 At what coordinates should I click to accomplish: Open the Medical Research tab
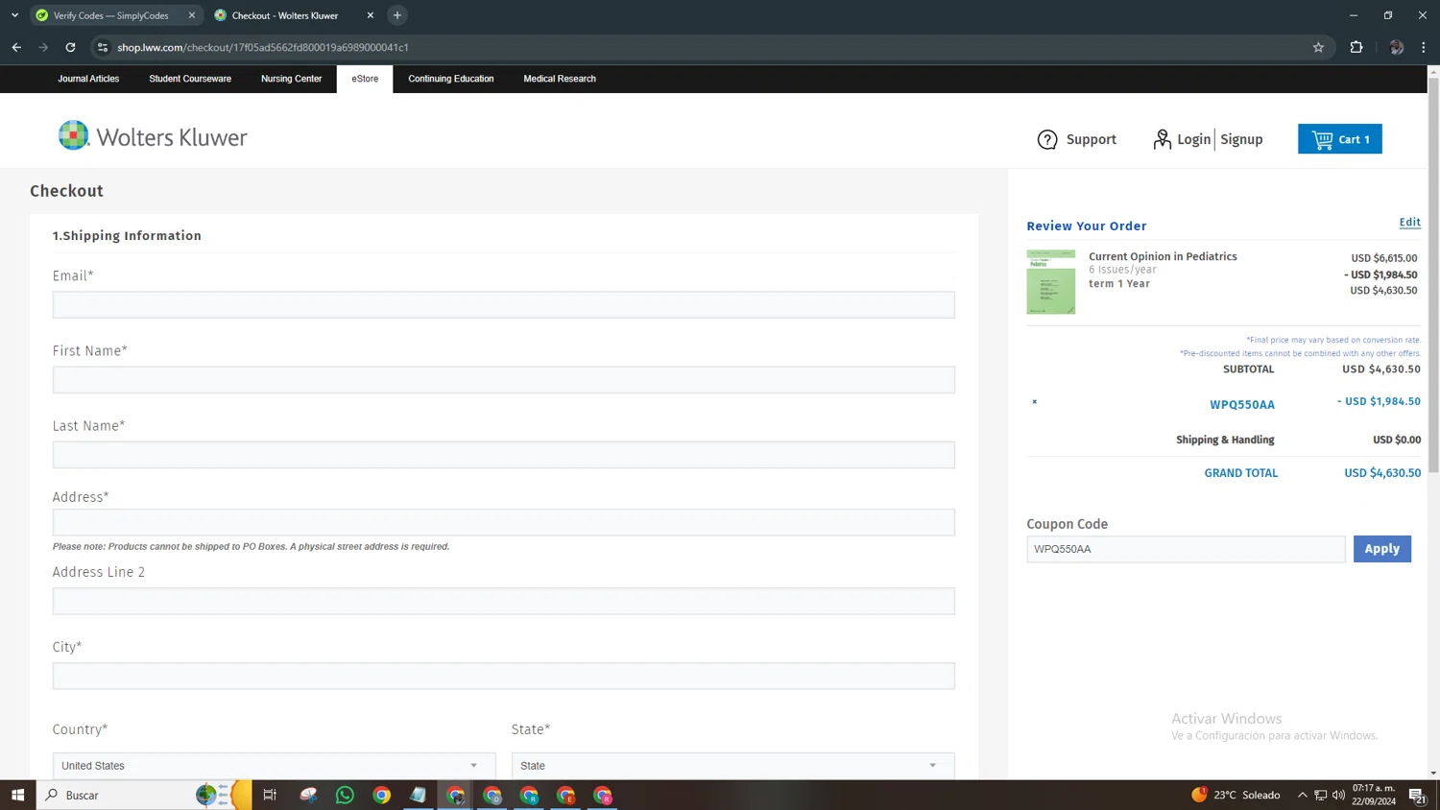tap(560, 79)
